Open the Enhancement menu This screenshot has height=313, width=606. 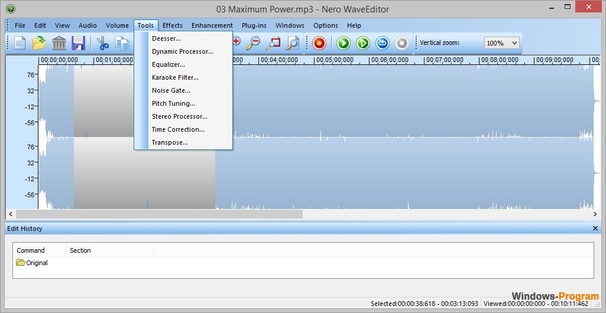pos(212,25)
